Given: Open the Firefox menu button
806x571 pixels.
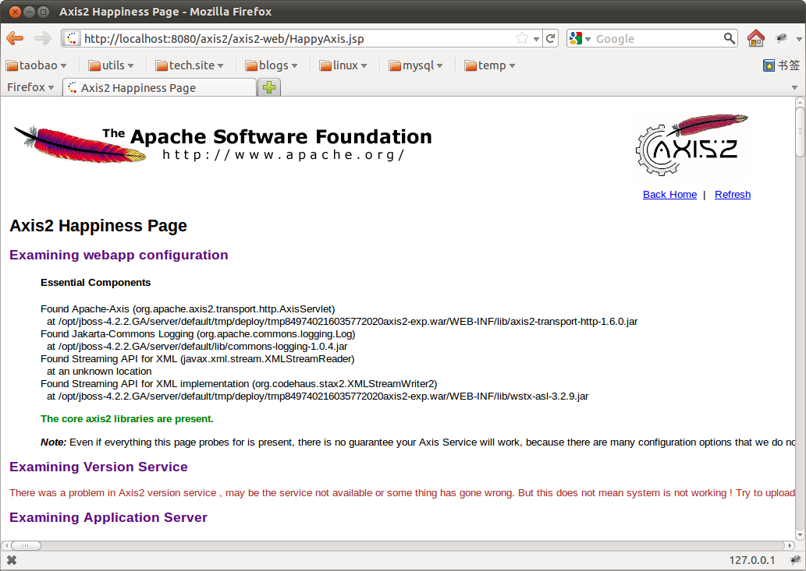Looking at the screenshot, I should 30,87.
